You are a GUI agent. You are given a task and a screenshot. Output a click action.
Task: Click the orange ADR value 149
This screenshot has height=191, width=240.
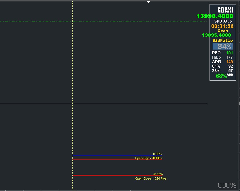pos(230,62)
